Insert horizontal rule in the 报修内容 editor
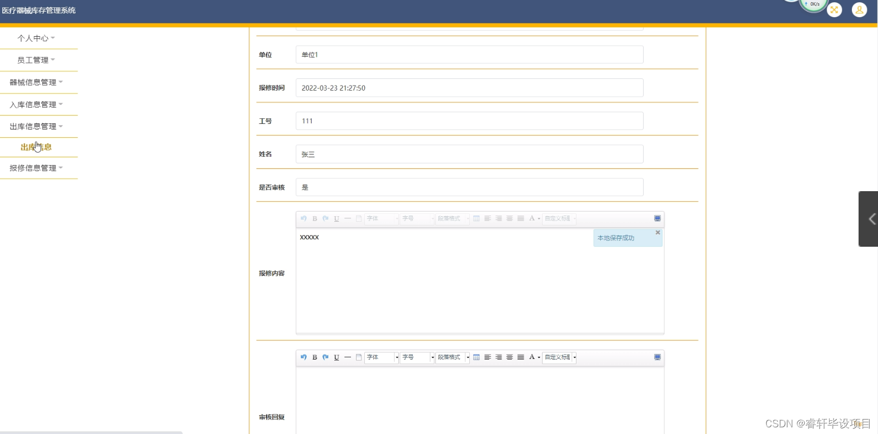The width and height of the screenshot is (878, 434). tap(348, 218)
